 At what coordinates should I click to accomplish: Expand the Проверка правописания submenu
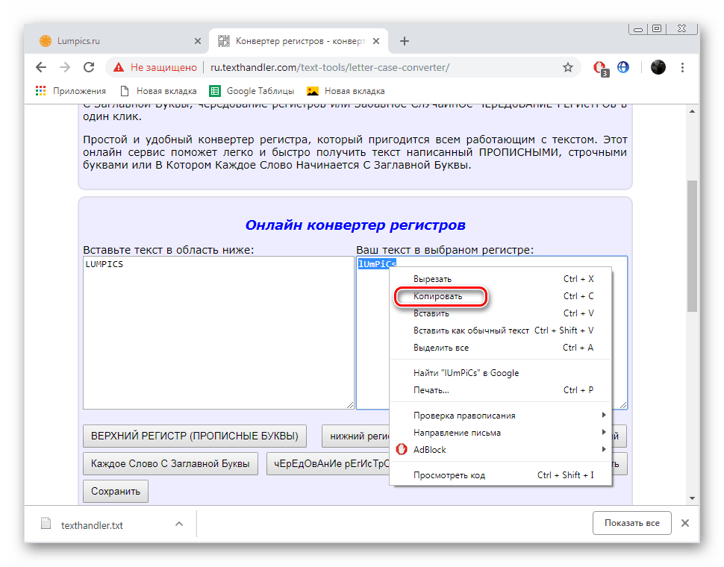point(501,416)
